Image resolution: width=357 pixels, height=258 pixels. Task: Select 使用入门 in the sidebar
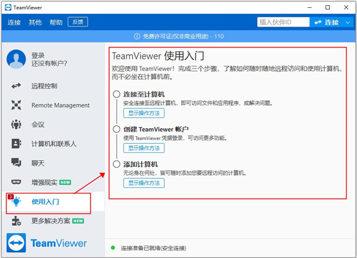[x=45, y=202]
